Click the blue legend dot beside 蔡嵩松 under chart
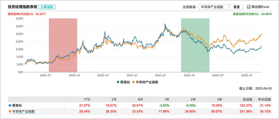 click(x=118, y=82)
